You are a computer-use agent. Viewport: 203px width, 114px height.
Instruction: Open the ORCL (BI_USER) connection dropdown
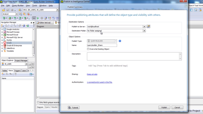58,10
